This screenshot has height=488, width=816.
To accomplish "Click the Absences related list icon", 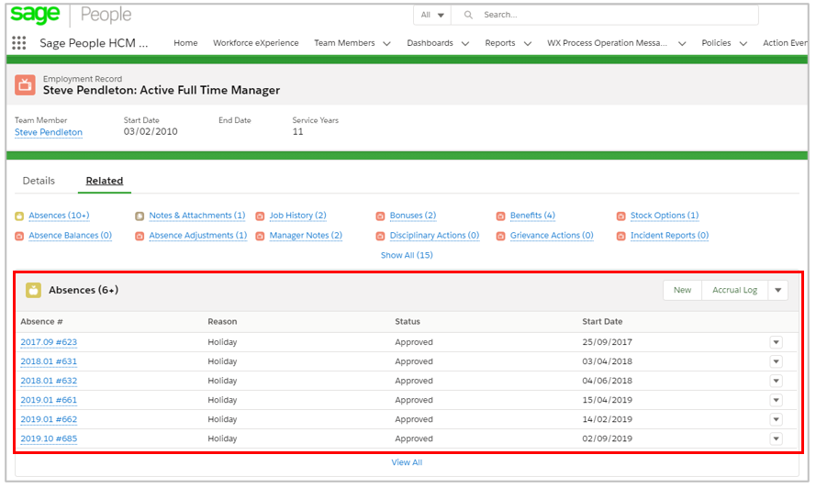I will pyautogui.click(x=33, y=290).
